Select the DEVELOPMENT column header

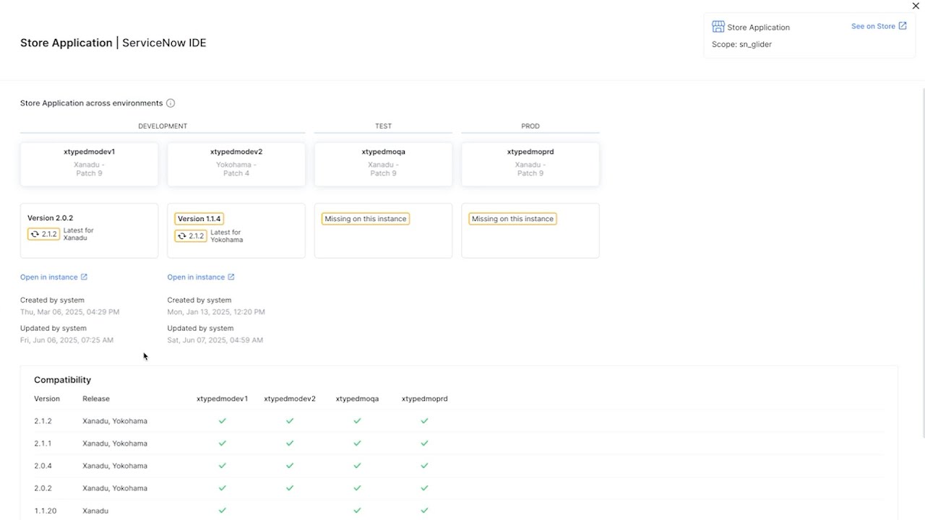point(162,126)
